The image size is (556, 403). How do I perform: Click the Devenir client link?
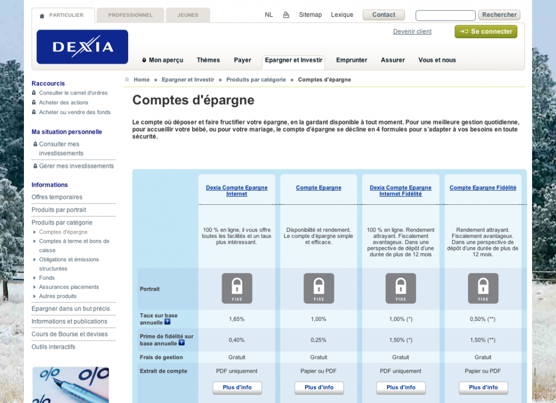point(412,32)
